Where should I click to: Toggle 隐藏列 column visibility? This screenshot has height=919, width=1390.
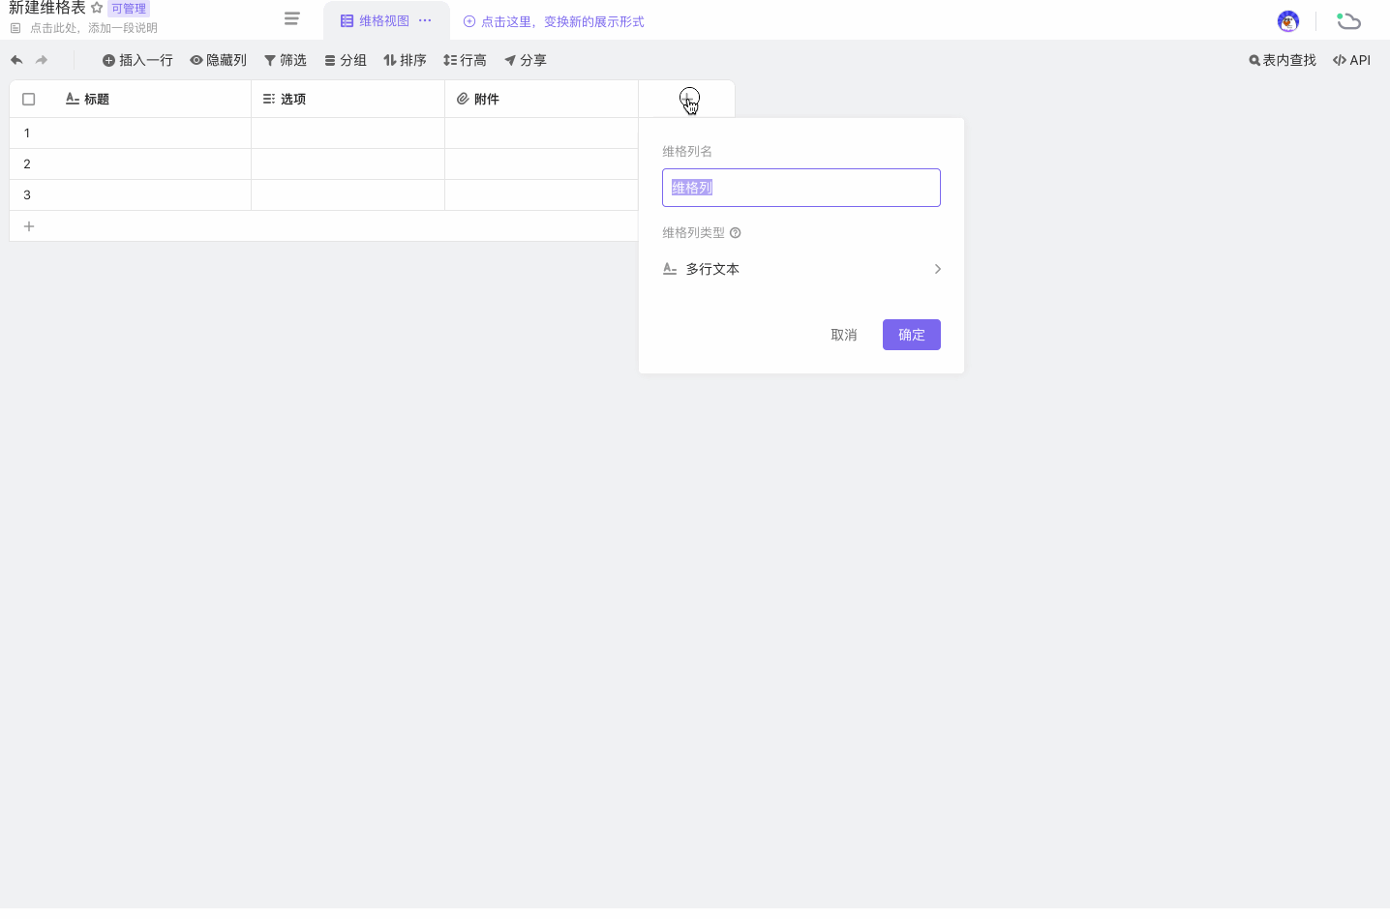coord(218,60)
